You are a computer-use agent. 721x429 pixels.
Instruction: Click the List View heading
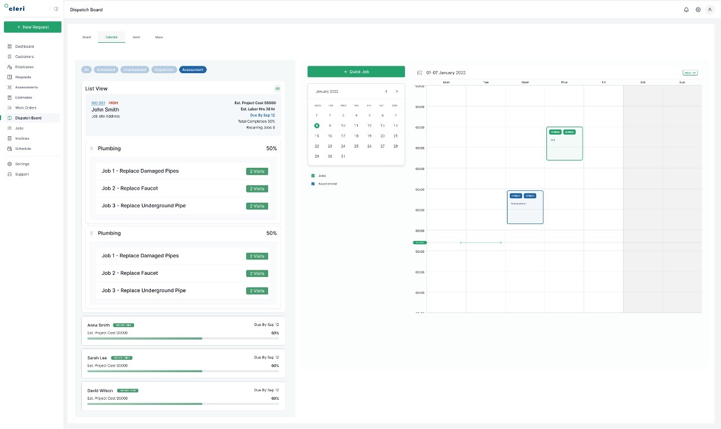coord(96,88)
